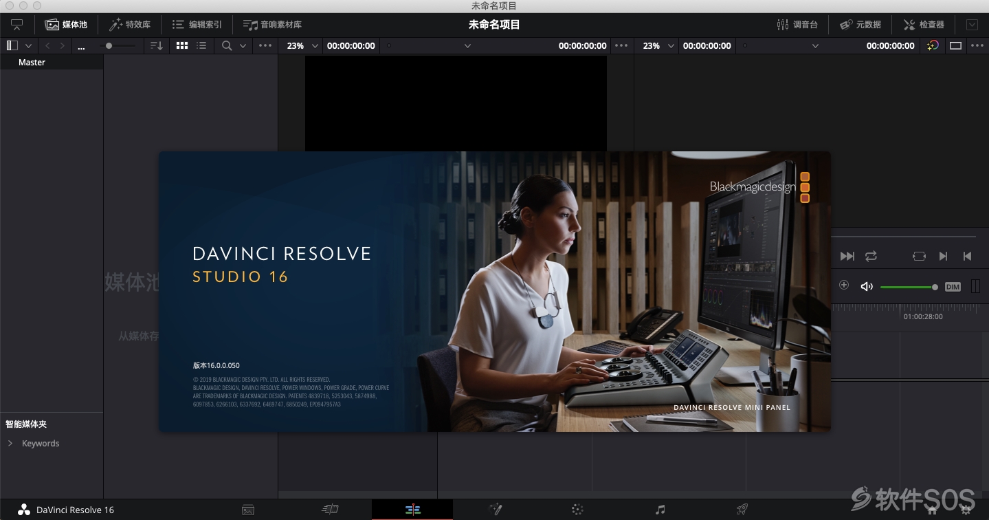Toggle the bin list sidebar icon
Image resolution: width=989 pixels, height=520 pixels.
[12, 45]
